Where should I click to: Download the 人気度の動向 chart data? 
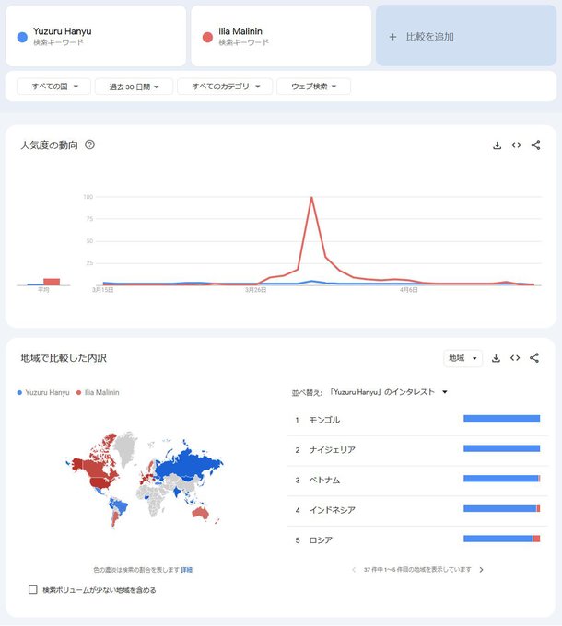coord(497,145)
